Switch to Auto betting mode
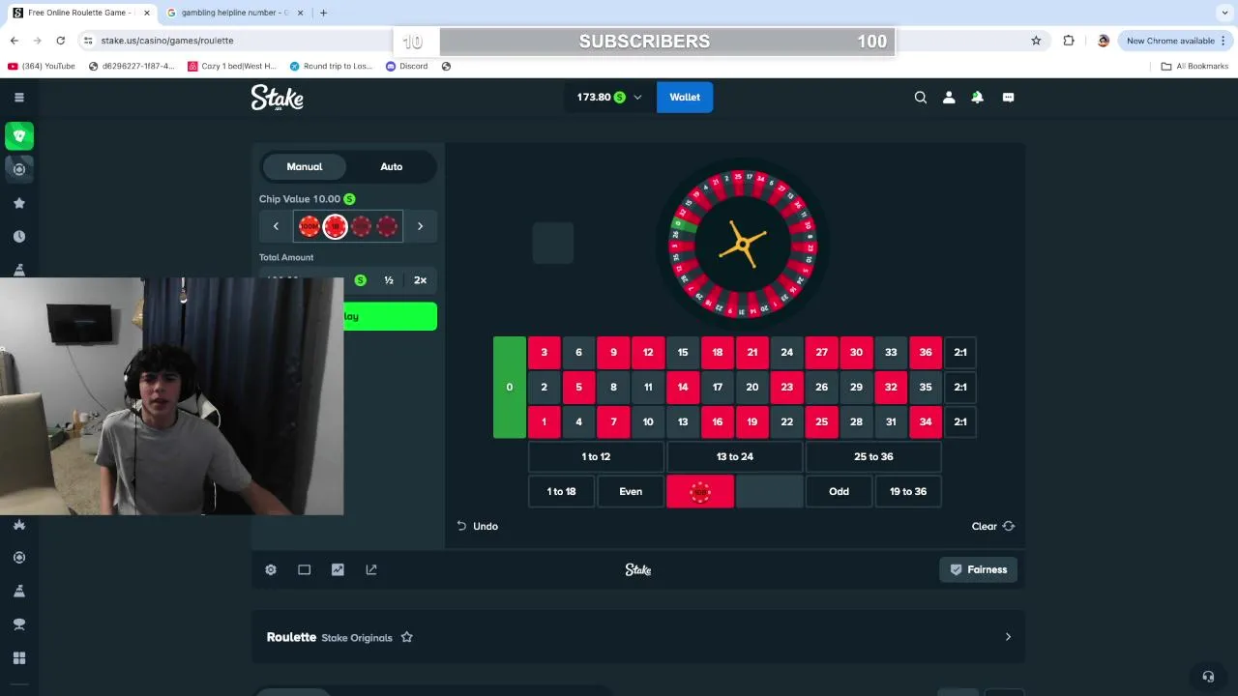The image size is (1238, 696). pos(392,166)
